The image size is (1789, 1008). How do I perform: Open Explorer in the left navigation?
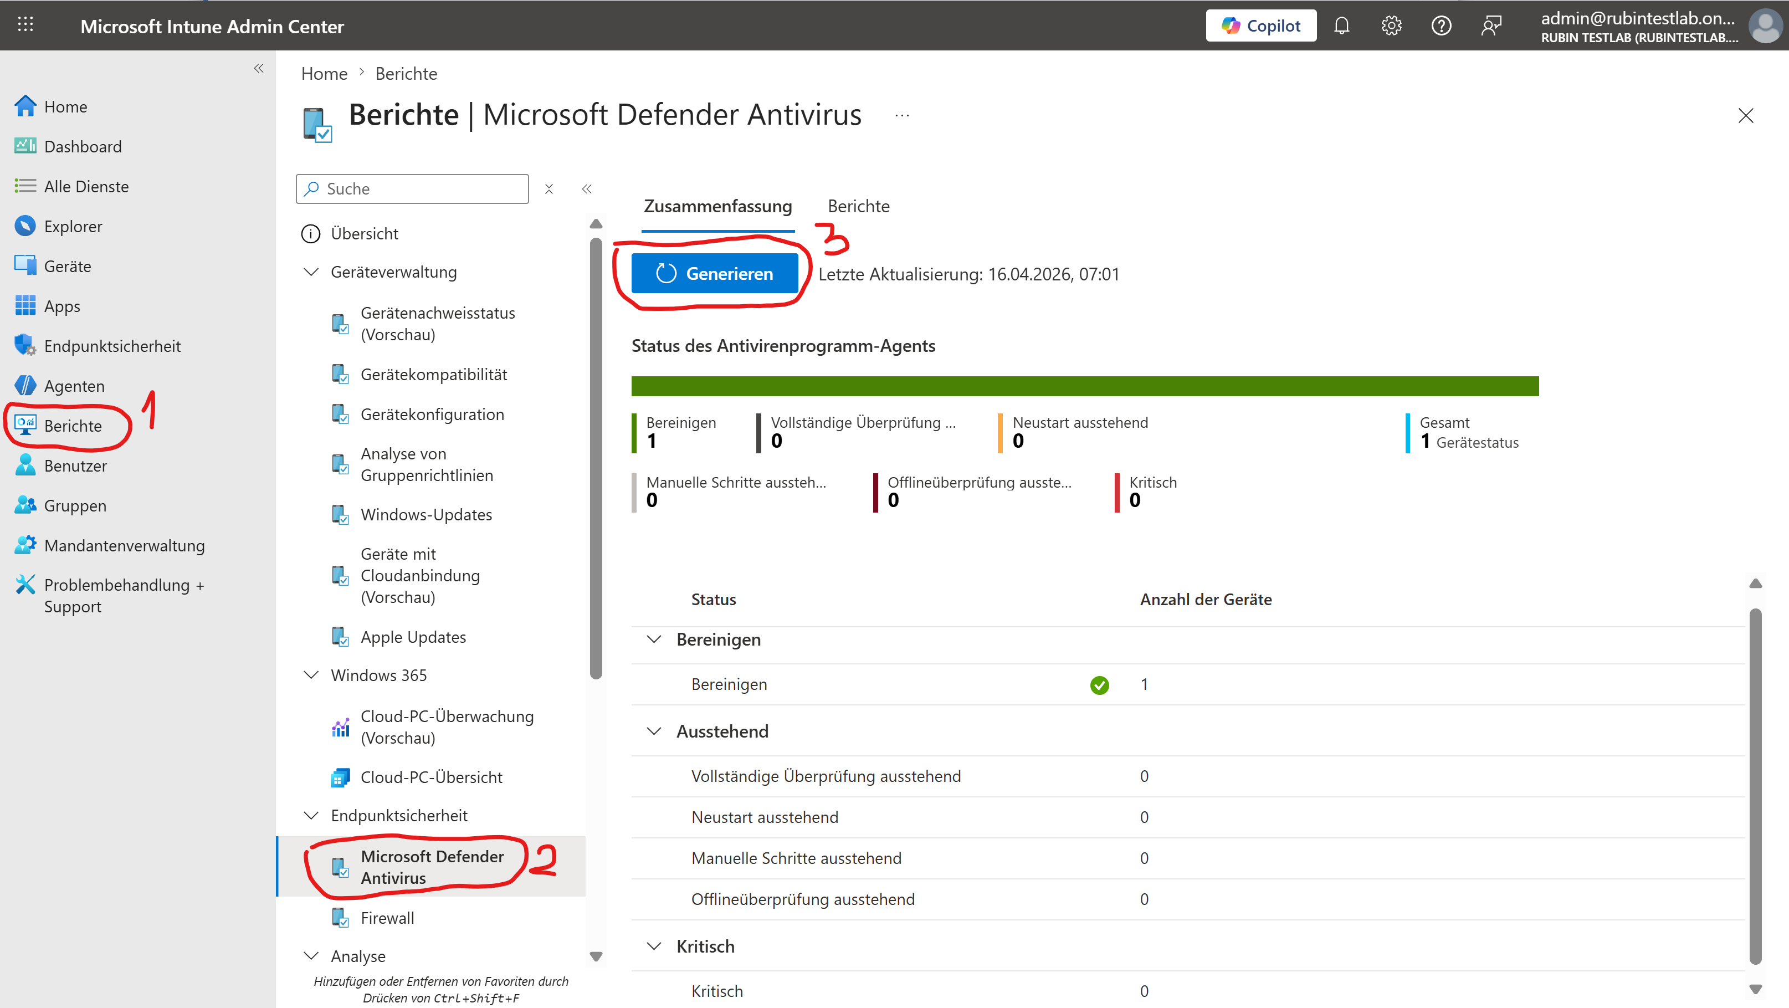[72, 227]
